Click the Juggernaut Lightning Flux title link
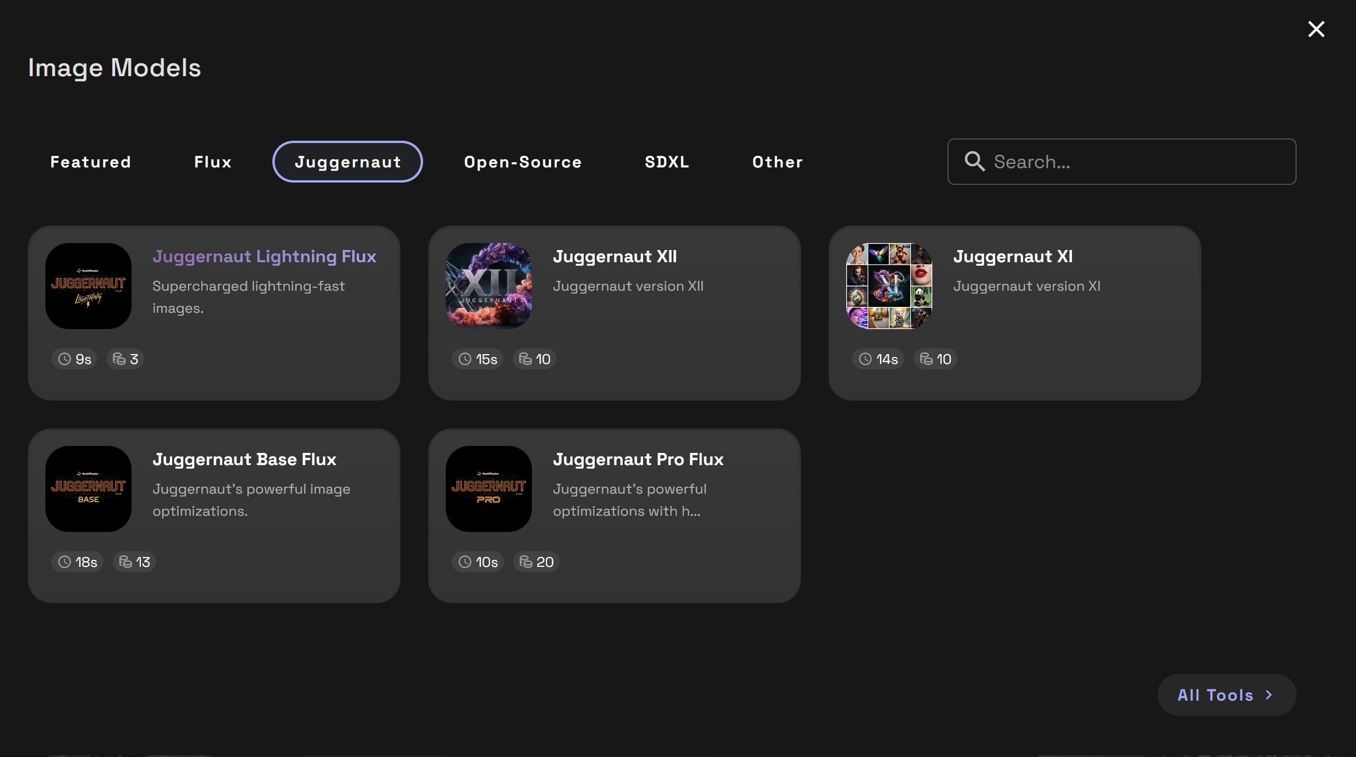 coord(264,256)
